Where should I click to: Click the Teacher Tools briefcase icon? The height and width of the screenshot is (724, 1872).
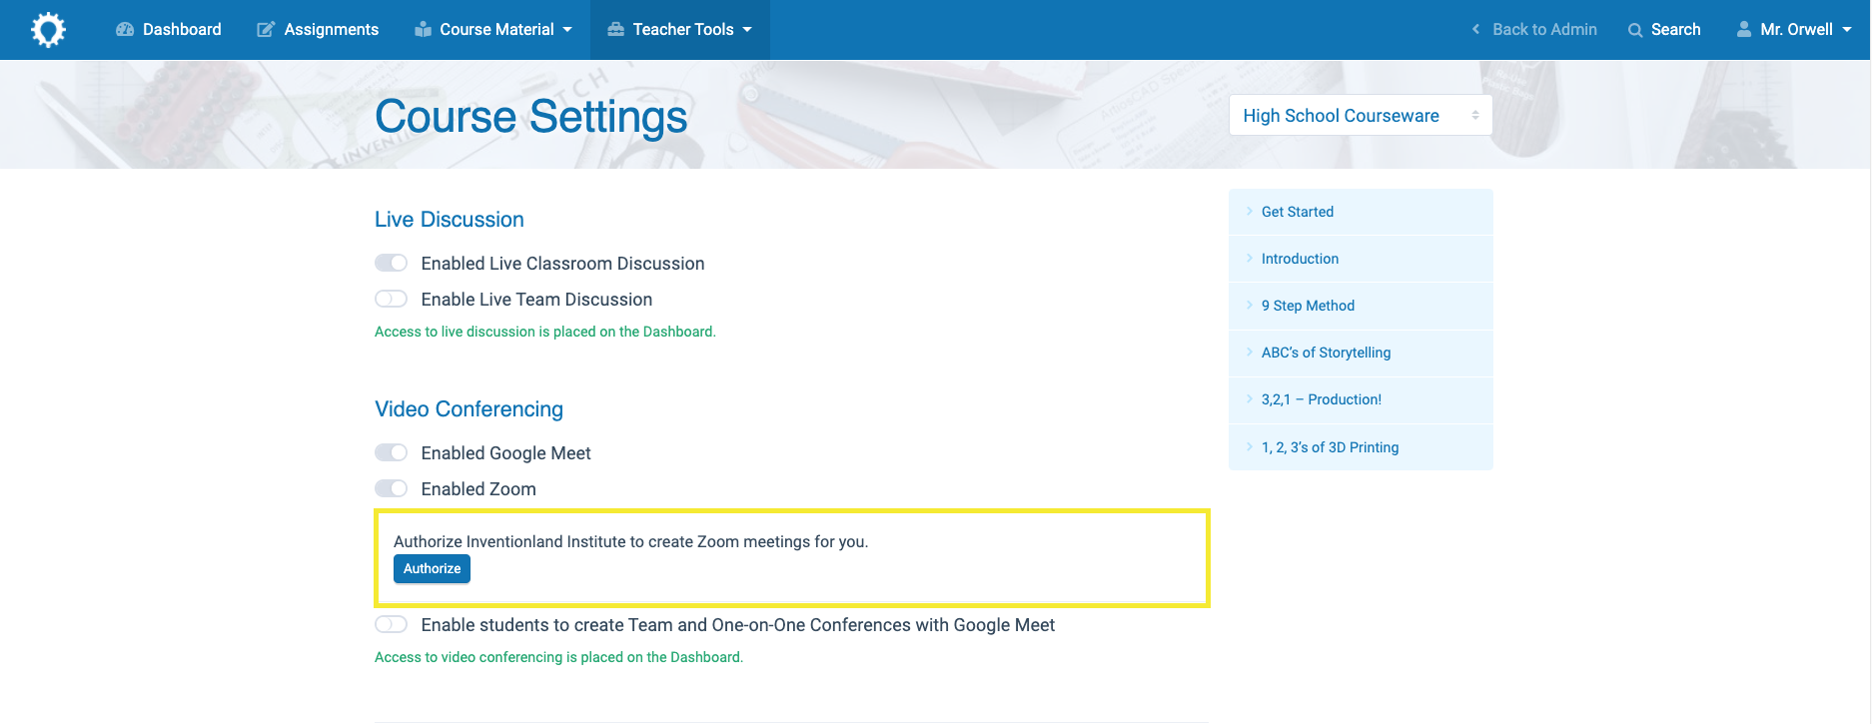[615, 30]
